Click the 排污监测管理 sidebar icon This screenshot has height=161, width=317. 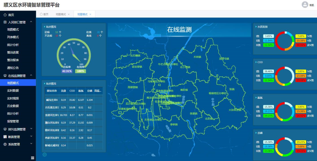coord(5,129)
